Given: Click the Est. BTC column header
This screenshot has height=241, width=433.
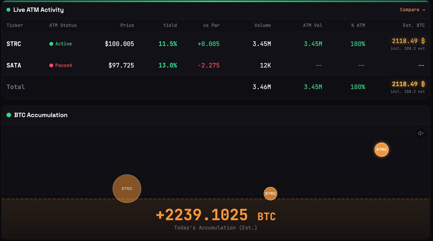Looking at the screenshot, I should point(414,26).
